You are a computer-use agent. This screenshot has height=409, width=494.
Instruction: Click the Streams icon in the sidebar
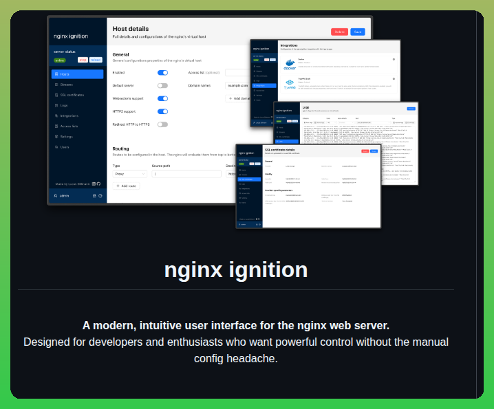click(56, 85)
